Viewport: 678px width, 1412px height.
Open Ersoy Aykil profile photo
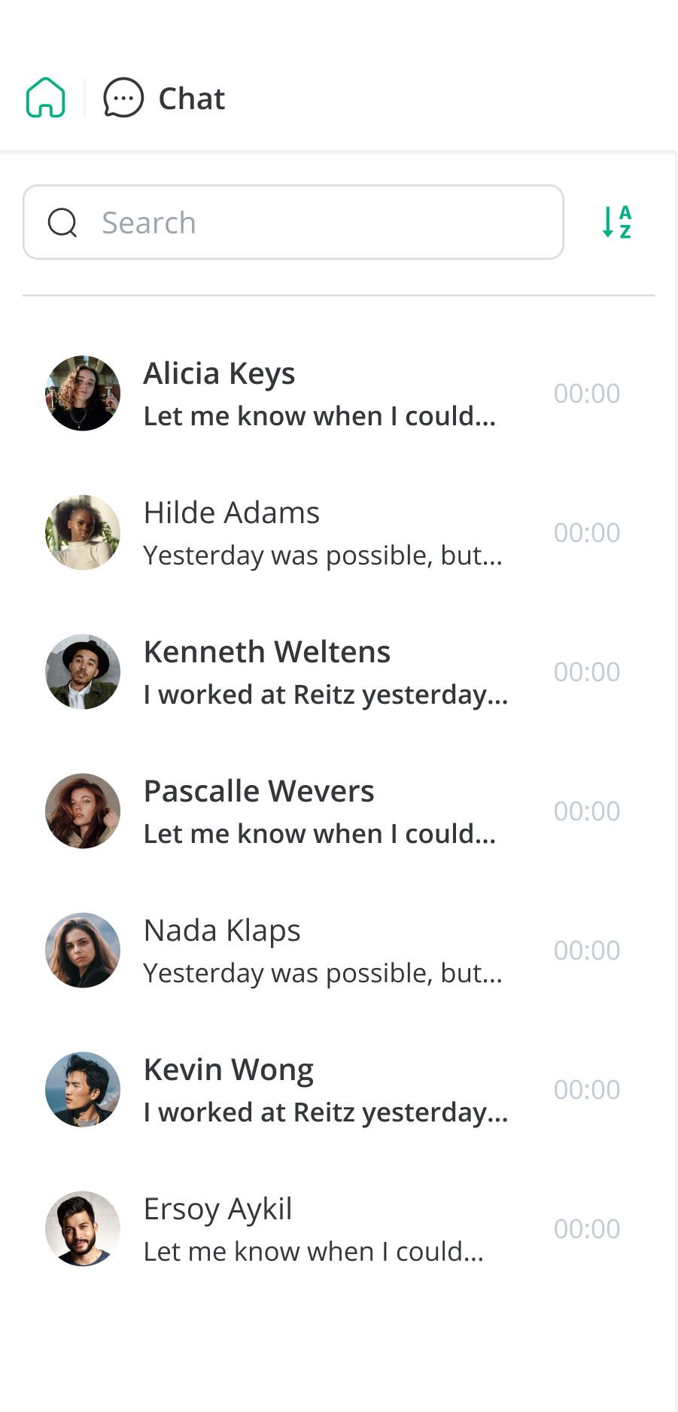[x=83, y=1228]
